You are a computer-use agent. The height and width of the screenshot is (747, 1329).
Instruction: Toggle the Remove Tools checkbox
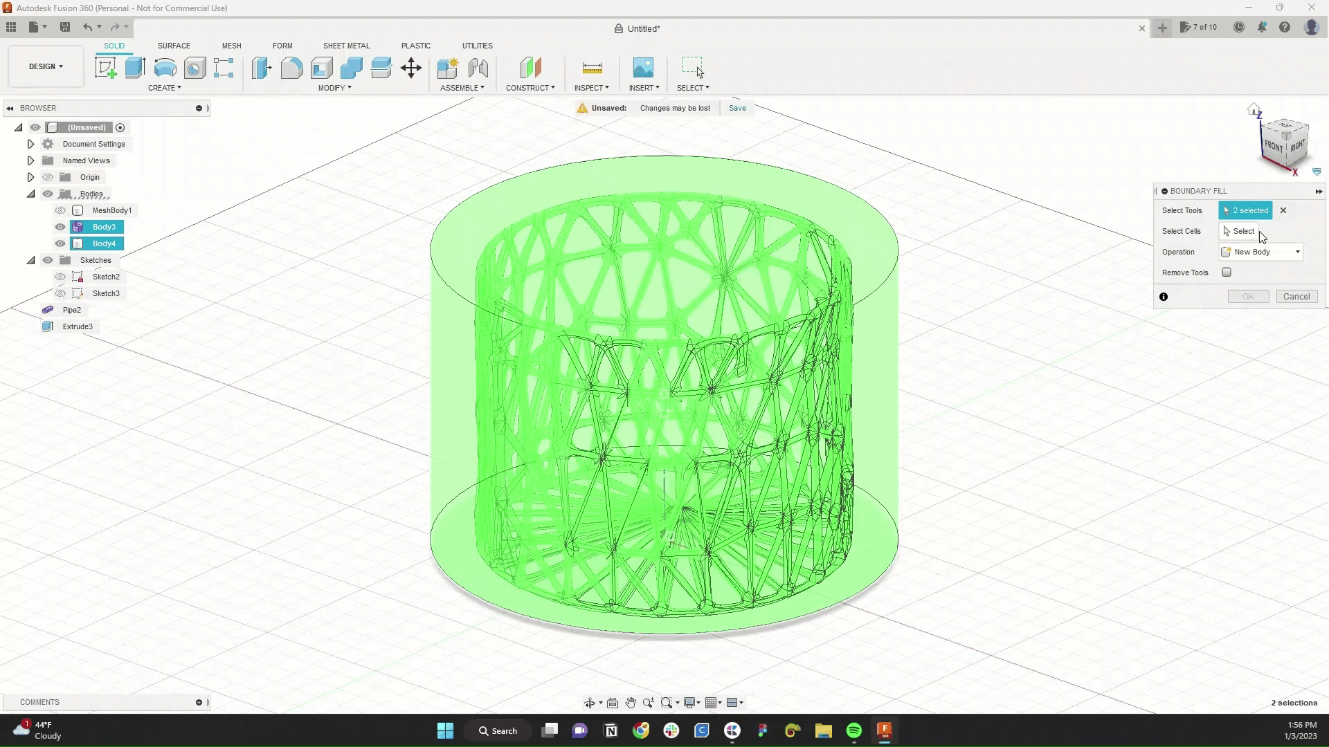[x=1227, y=273]
